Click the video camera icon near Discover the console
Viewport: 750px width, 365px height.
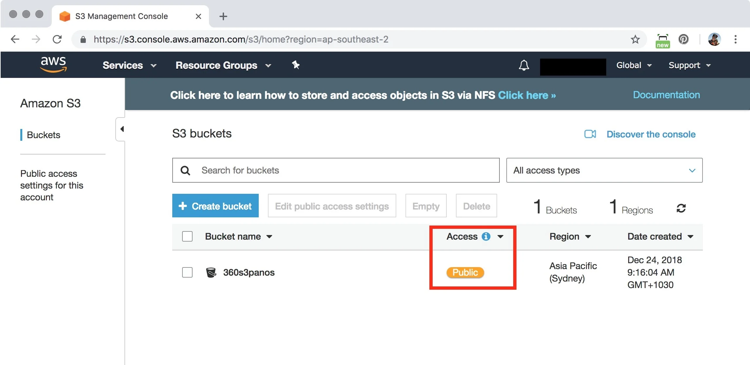pos(590,134)
